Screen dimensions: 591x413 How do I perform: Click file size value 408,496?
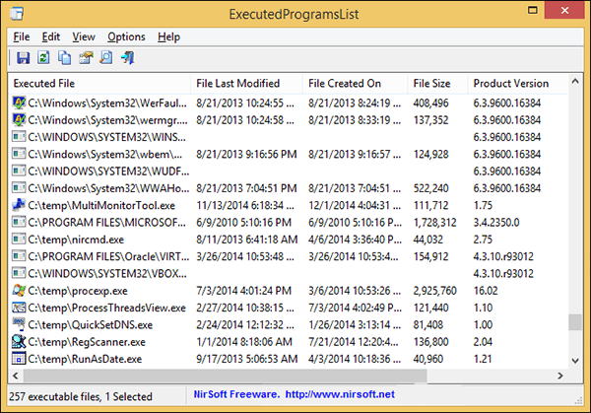point(430,103)
